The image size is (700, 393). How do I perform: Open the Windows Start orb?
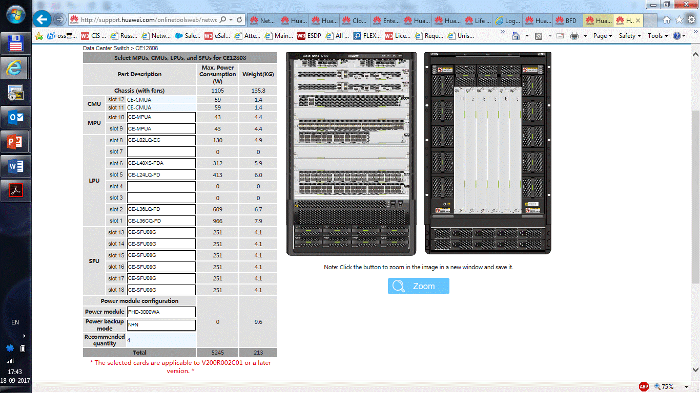(16, 14)
